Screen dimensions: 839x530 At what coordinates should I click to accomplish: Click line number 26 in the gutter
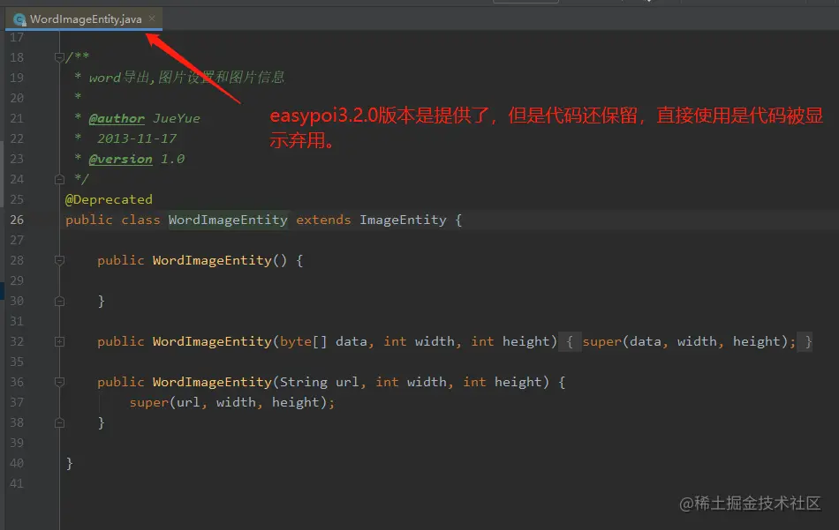point(17,220)
